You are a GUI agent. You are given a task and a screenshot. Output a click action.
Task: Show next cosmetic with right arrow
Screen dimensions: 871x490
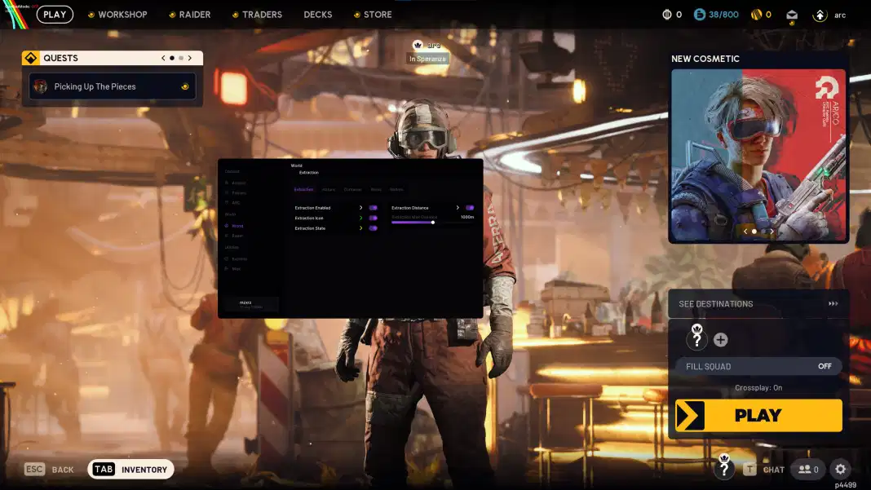(772, 231)
